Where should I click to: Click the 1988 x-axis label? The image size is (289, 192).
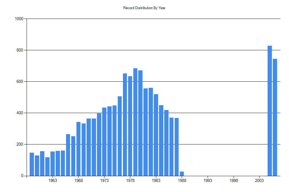point(182,181)
